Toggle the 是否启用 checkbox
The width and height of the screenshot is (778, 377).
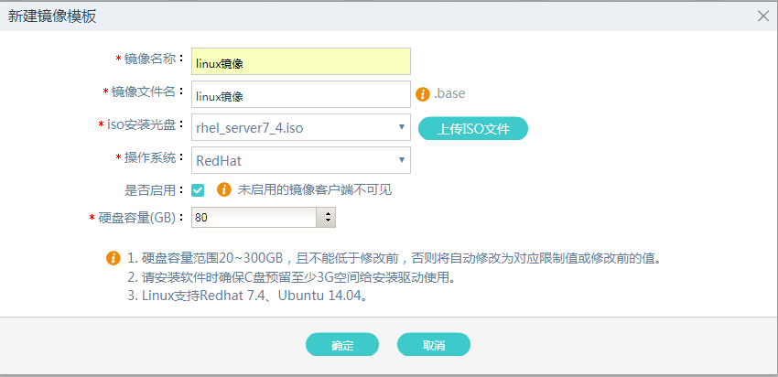198,190
